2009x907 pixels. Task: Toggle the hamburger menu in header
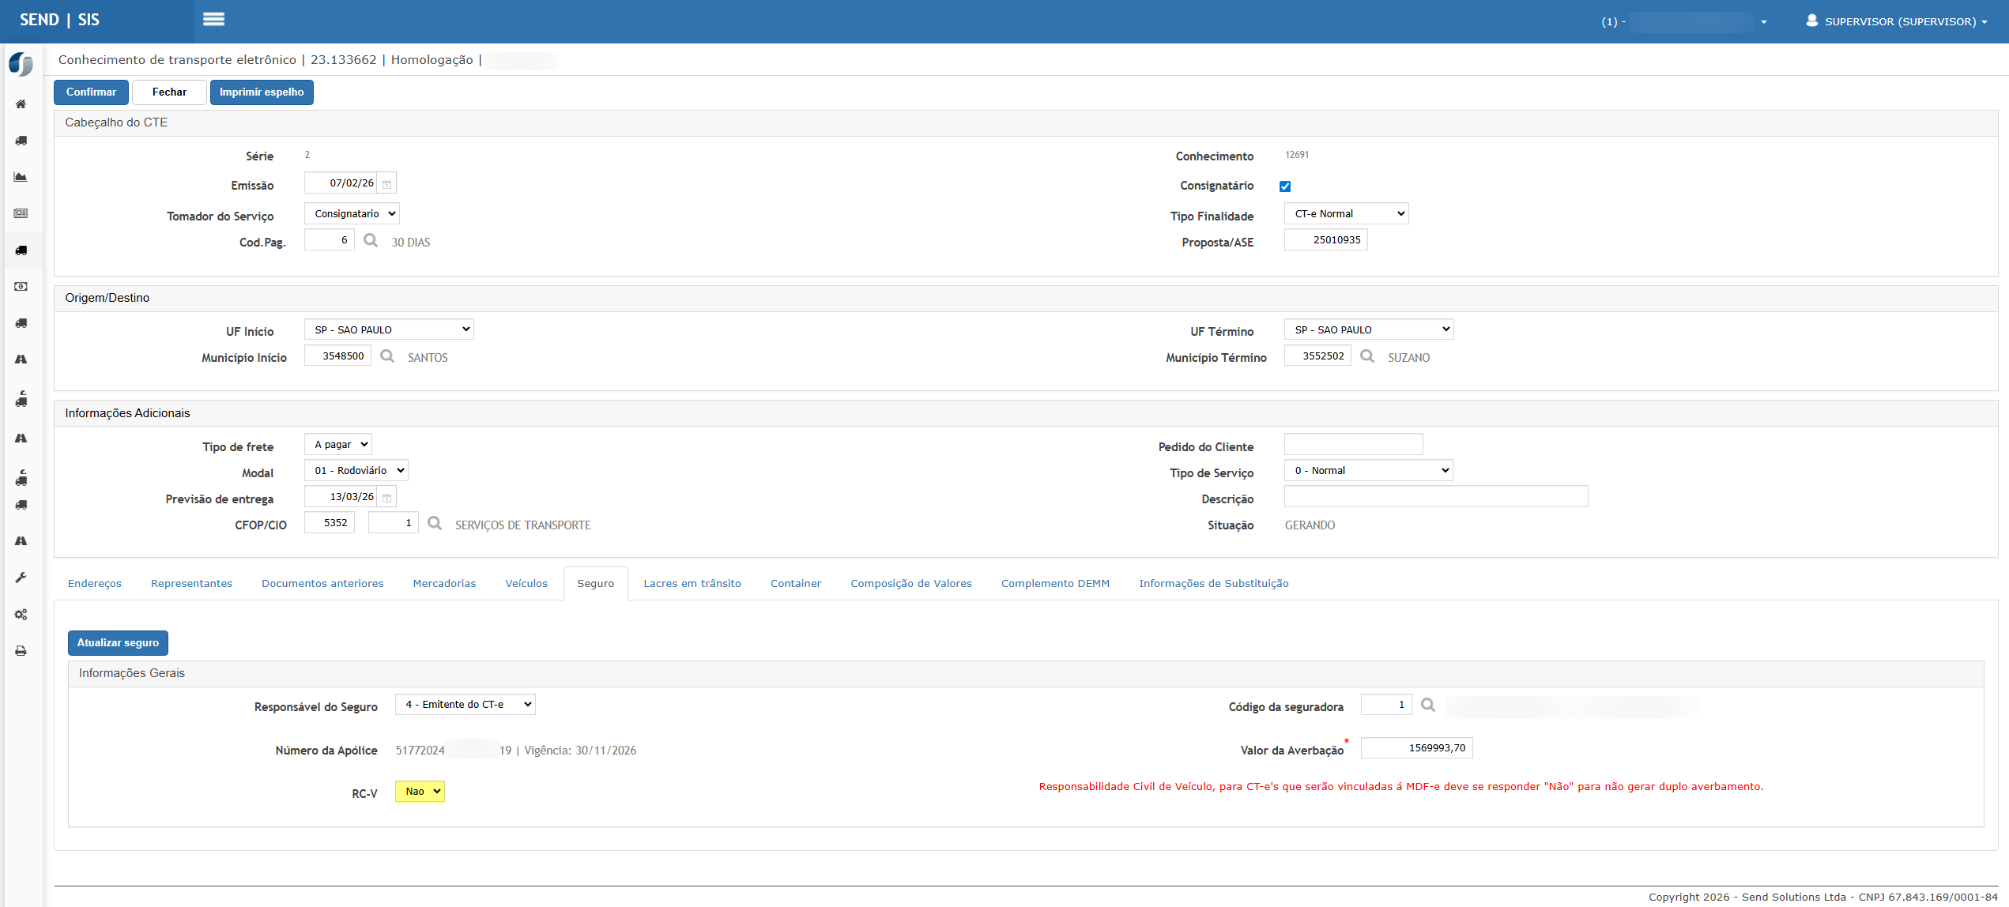213,20
